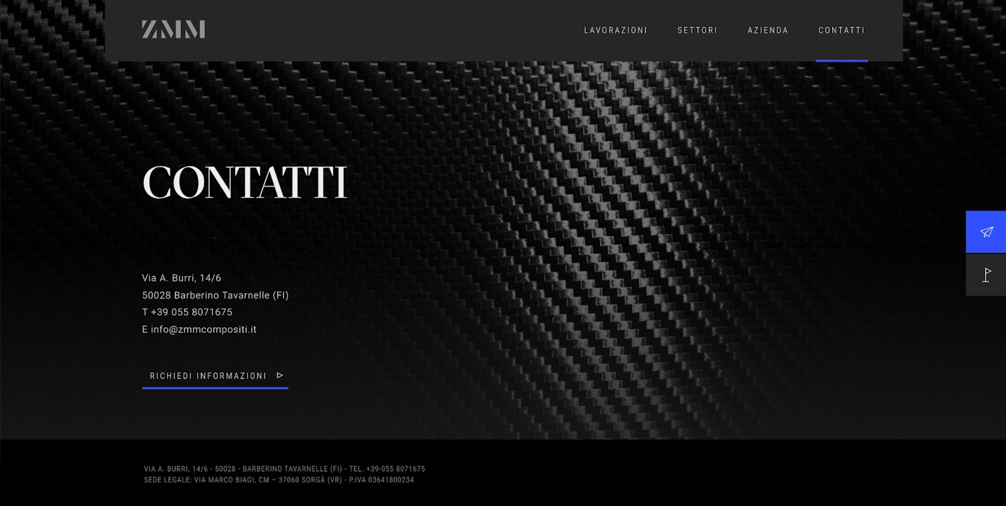
Task: Open the LAVORAZIONI menu
Action: tap(615, 30)
